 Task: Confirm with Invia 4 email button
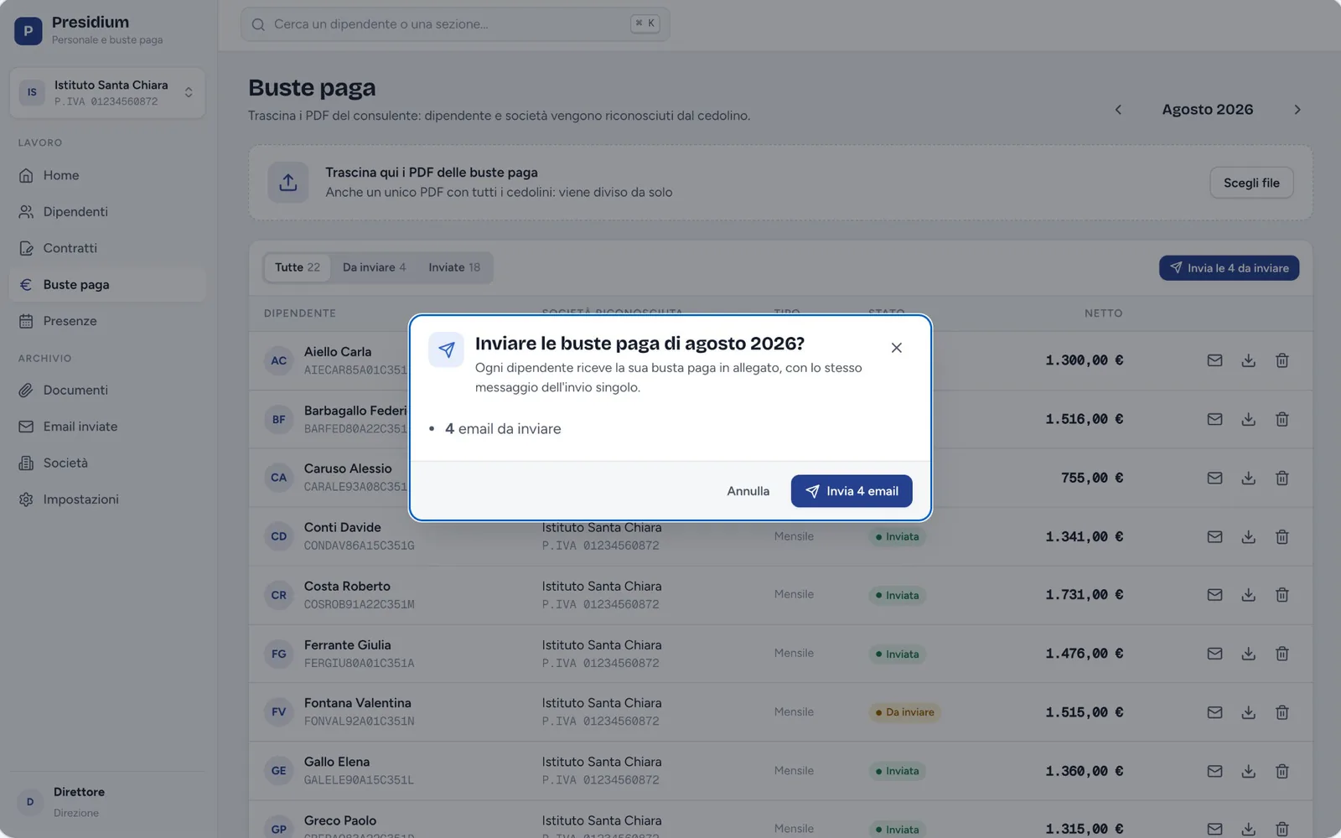click(x=852, y=491)
